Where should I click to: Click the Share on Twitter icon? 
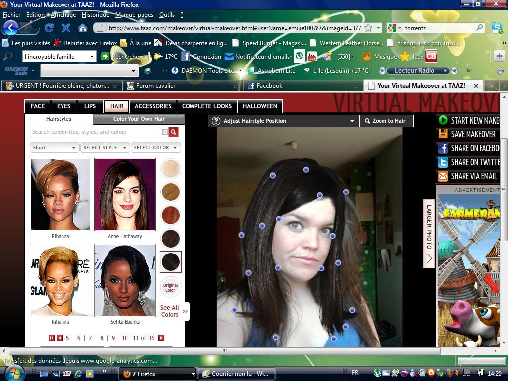pos(443,162)
